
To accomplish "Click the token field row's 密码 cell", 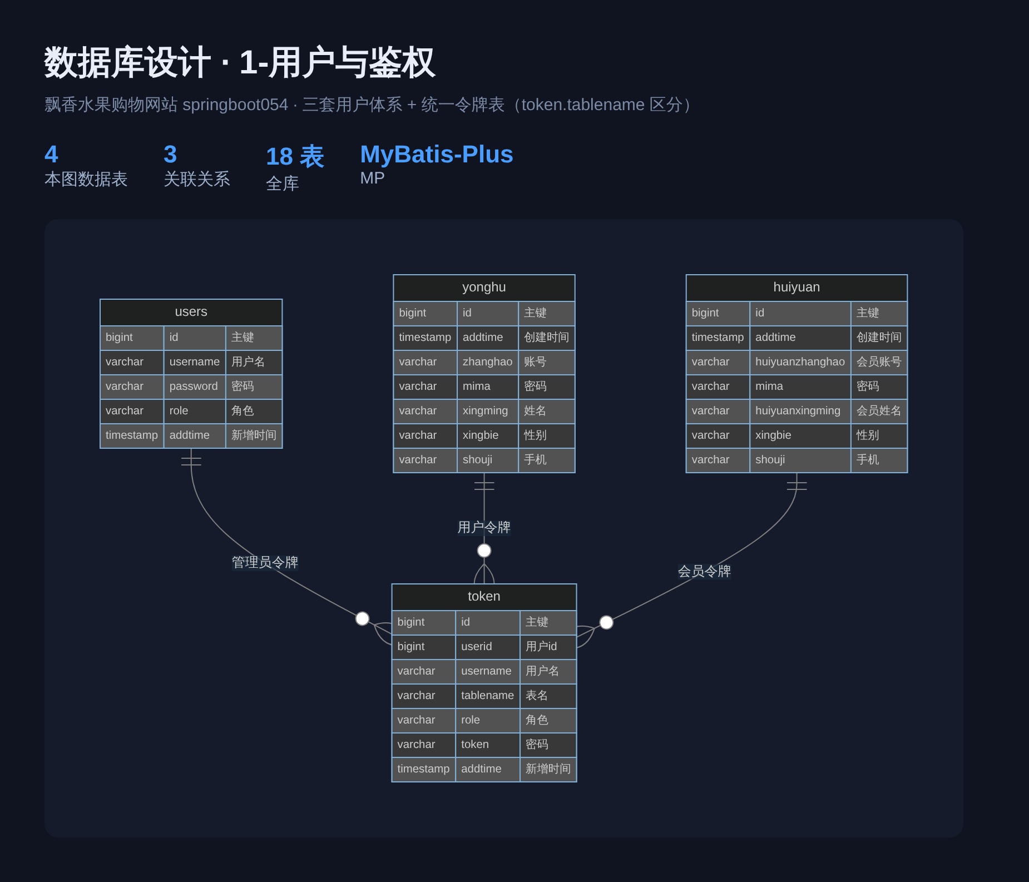I will [x=548, y=745].
